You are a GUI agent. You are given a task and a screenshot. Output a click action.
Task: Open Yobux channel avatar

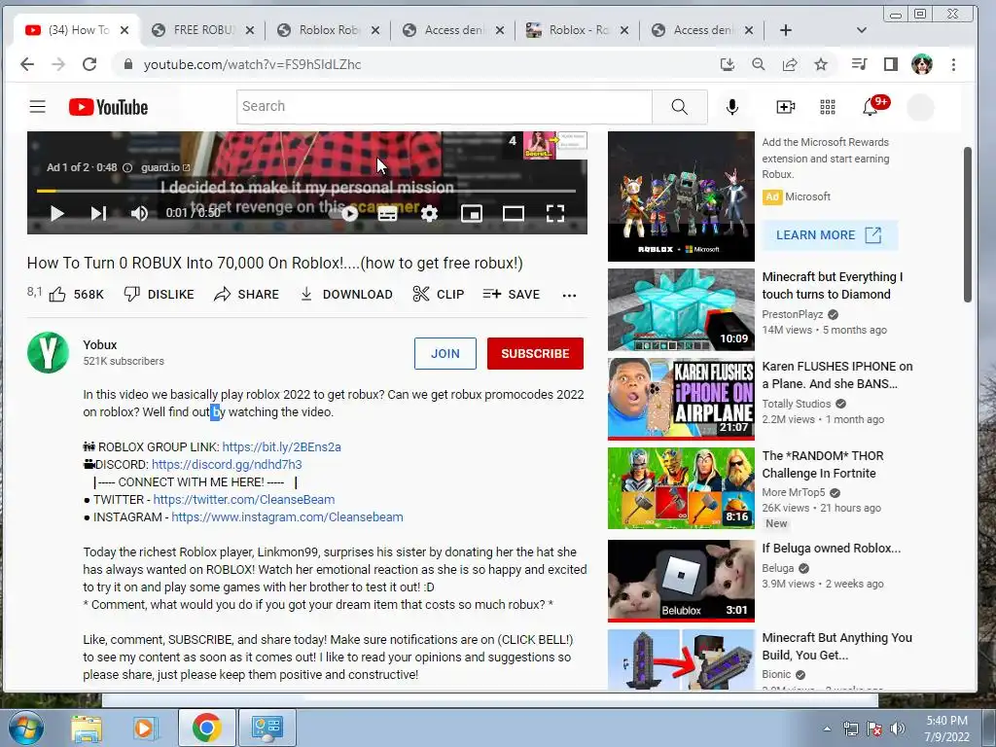(x=49, y=352)
